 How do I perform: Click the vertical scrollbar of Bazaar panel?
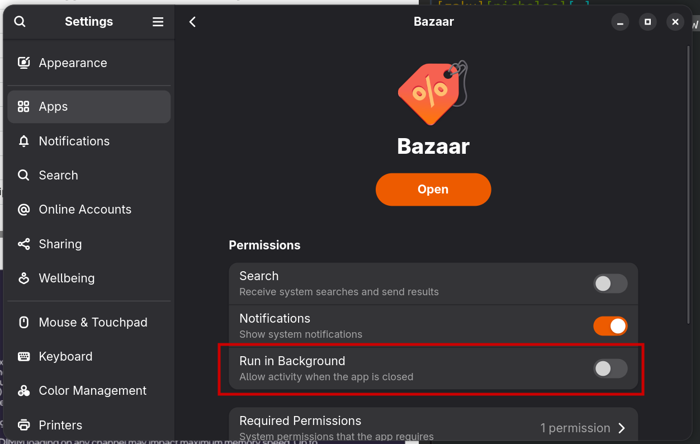688,185
